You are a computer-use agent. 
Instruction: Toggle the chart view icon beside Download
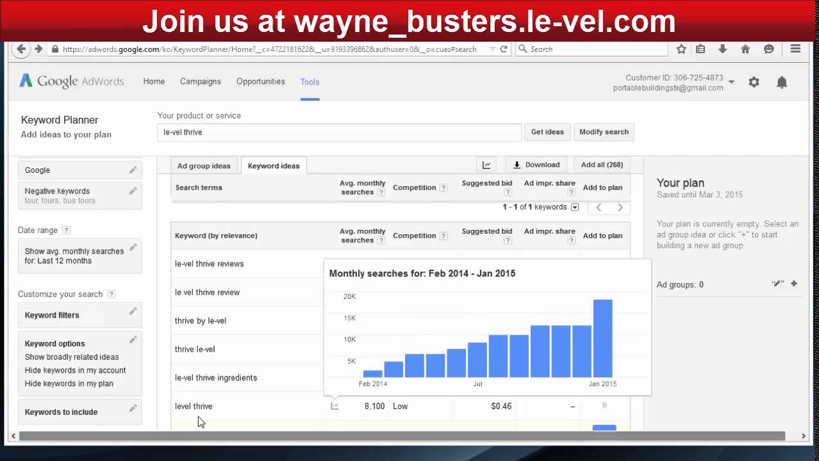(486, 165)
